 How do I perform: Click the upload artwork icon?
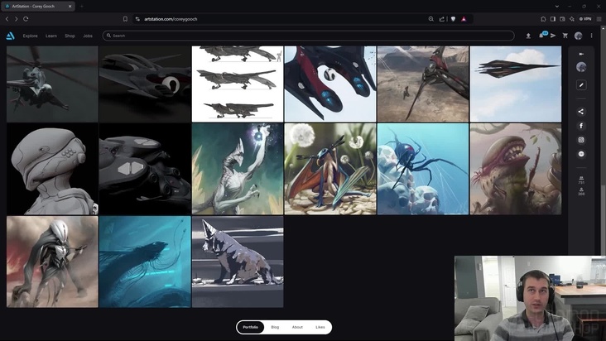528,36
